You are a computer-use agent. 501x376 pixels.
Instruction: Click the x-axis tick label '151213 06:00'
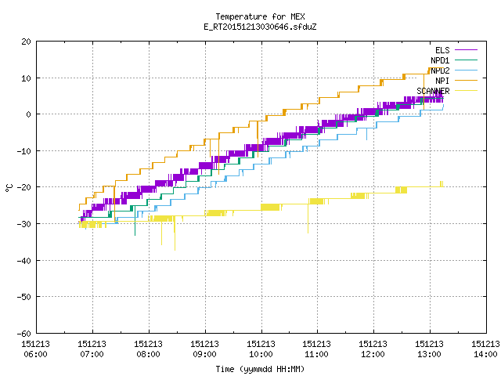tap(36, 349)
